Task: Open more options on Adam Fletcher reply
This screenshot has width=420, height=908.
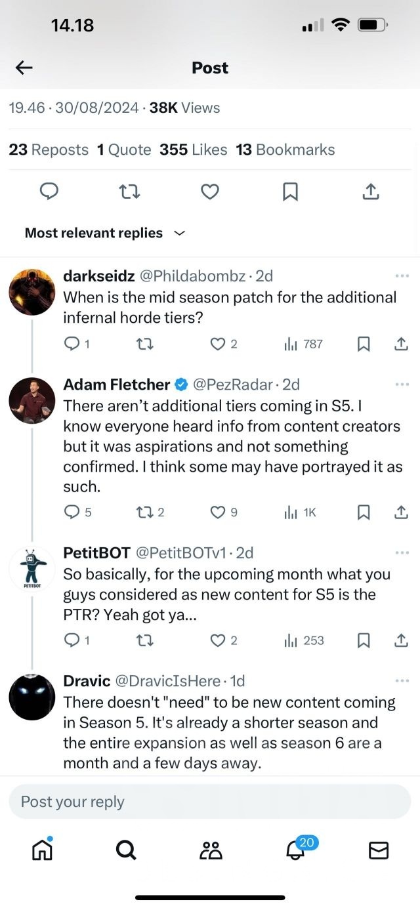Action: [x=402, y=384]
